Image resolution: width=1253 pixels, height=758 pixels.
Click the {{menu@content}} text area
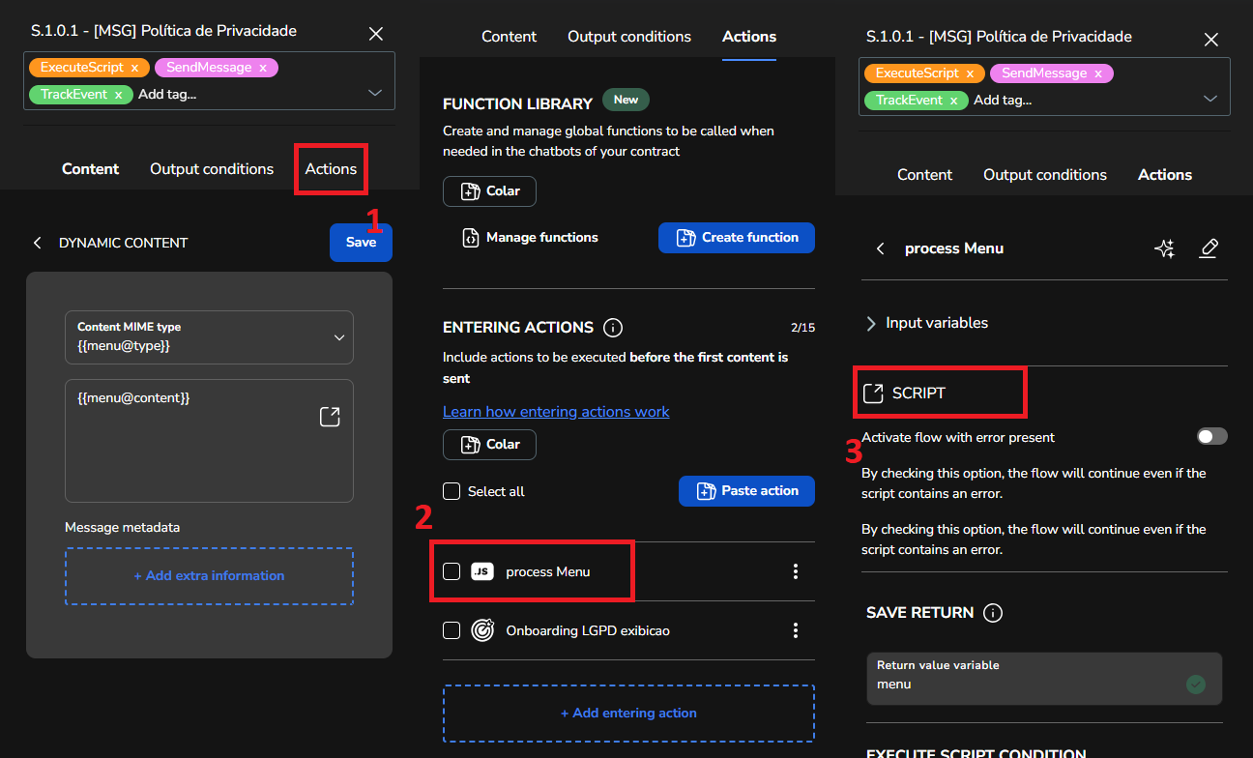tap(209, 441)
